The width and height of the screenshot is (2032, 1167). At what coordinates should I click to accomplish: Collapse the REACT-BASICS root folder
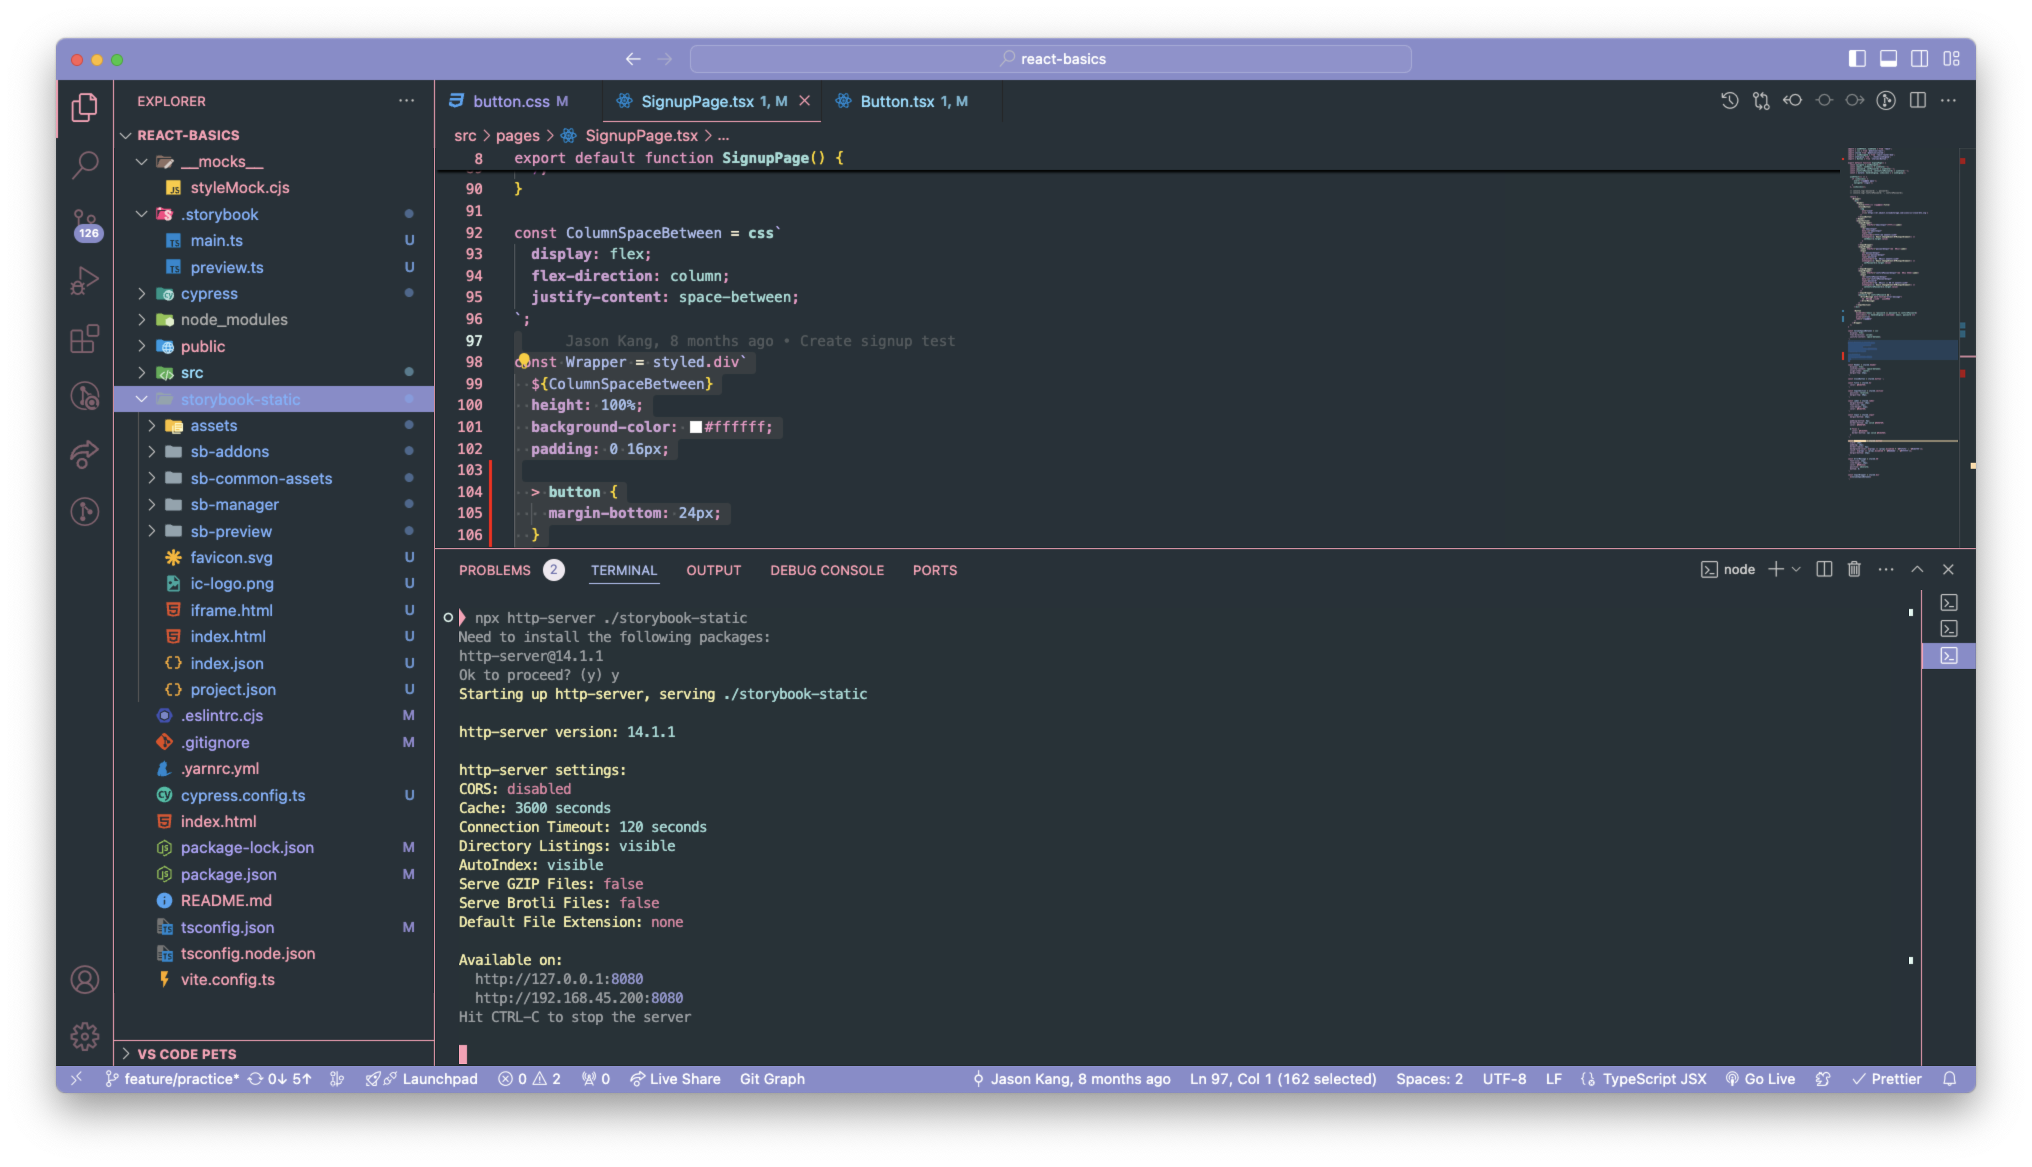(x=126, y=135)
